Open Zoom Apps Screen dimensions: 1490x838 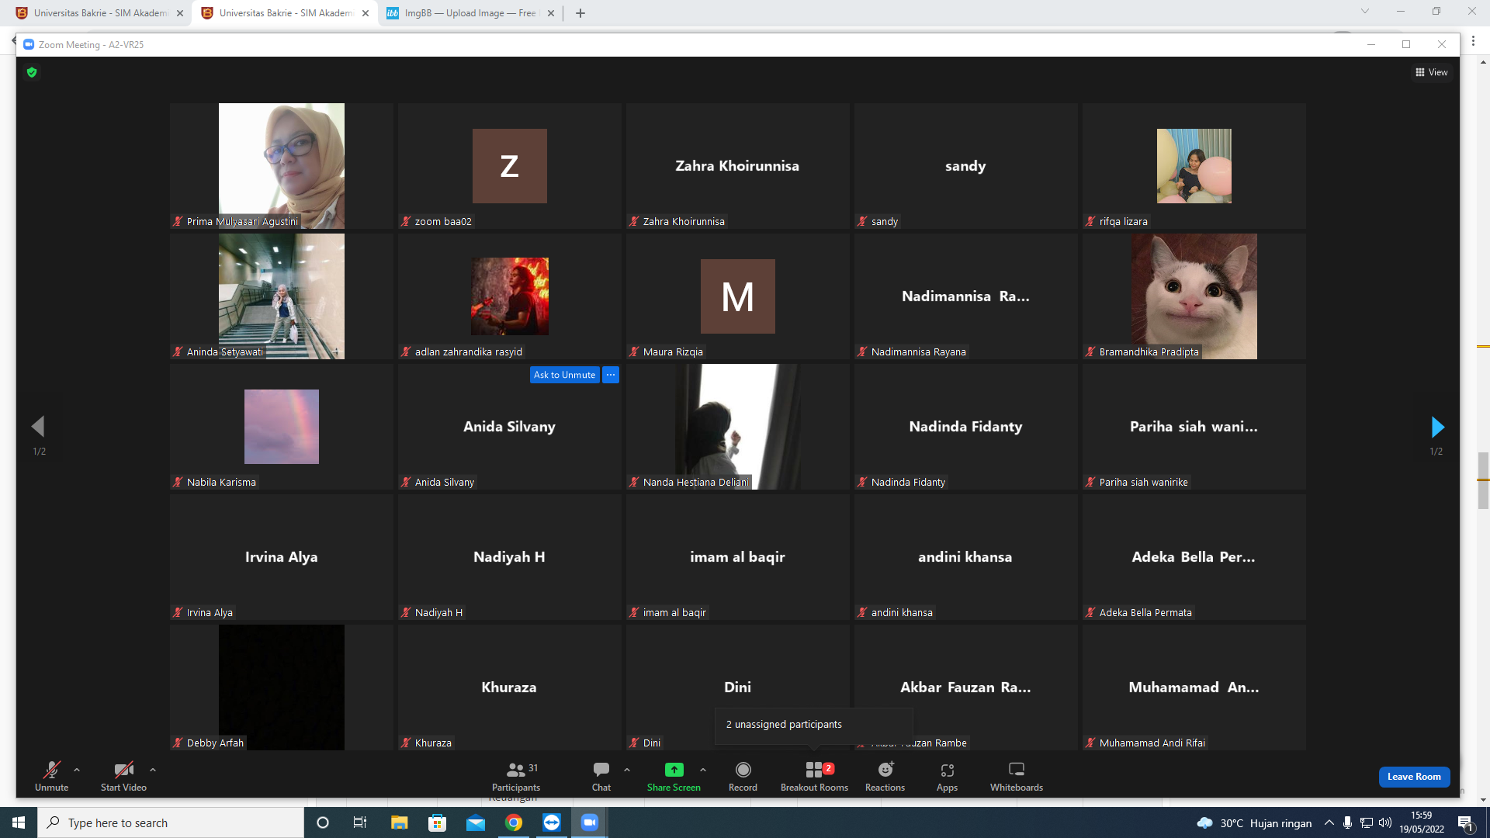[x=947, y=776]
